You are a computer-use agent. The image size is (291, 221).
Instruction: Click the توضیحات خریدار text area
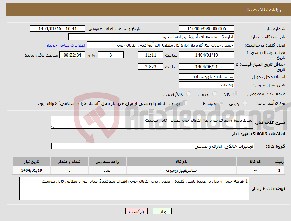tap(134, 188)
